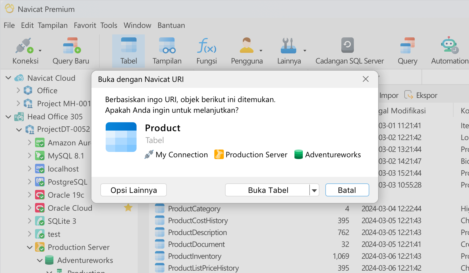Screen dimensions: 469x273
Task: Expand the PostgreSQL connection
Action: [x=29, y=182]
